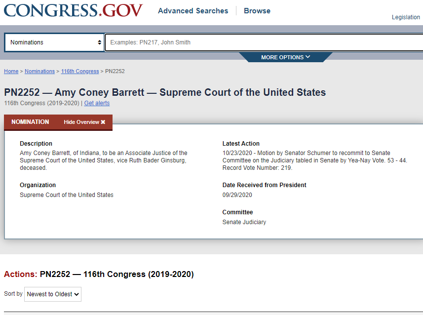Screen dimensions: 423x315
Task: Open the Nominations search category dropdown
Action: (x=54, y=42)
